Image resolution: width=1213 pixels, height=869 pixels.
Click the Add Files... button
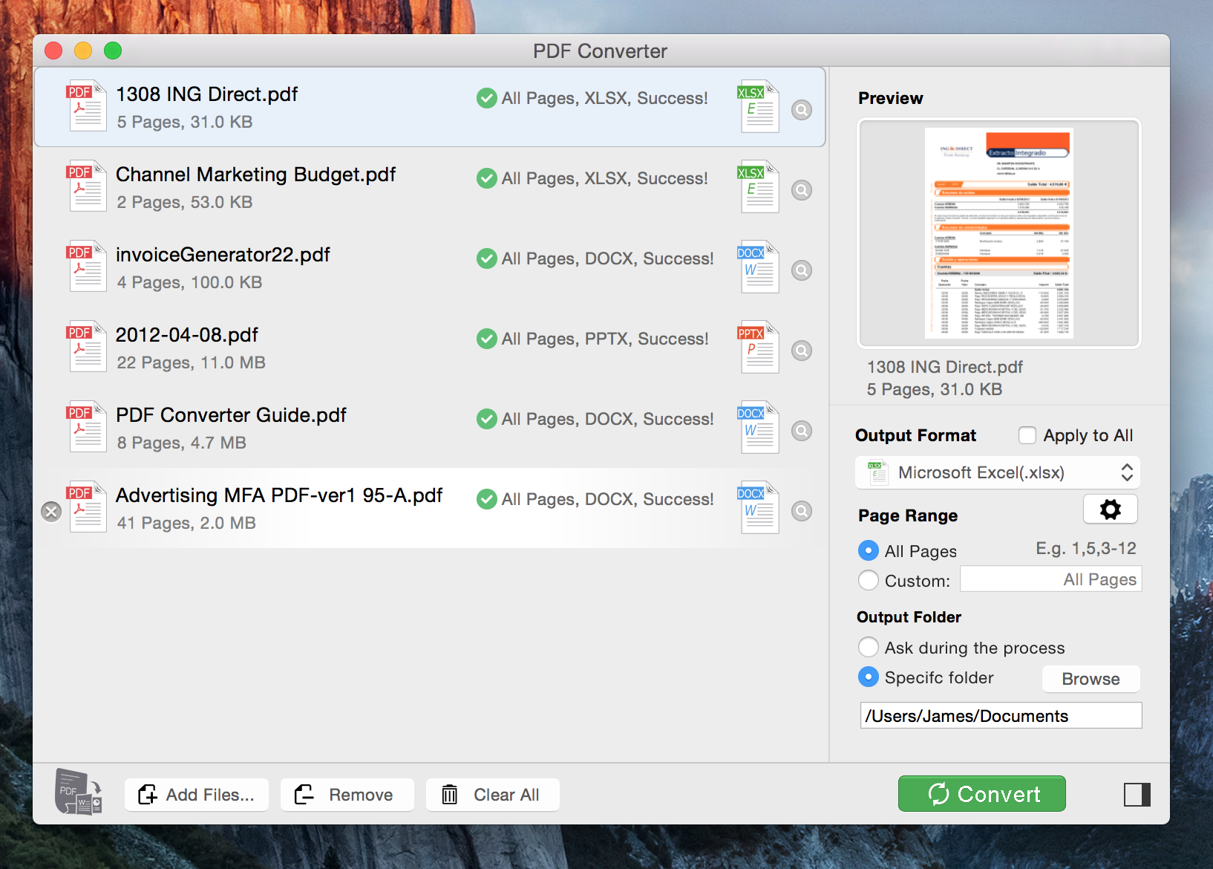(197, 795)
